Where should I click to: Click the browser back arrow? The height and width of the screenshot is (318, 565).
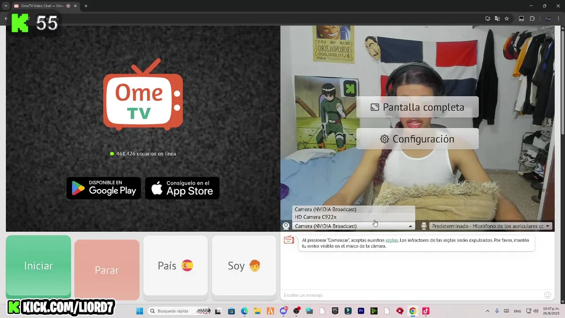tap(6, 19)
